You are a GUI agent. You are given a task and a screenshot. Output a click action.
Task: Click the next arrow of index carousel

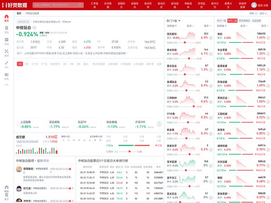pyautogui.click(x=159, y=124)
